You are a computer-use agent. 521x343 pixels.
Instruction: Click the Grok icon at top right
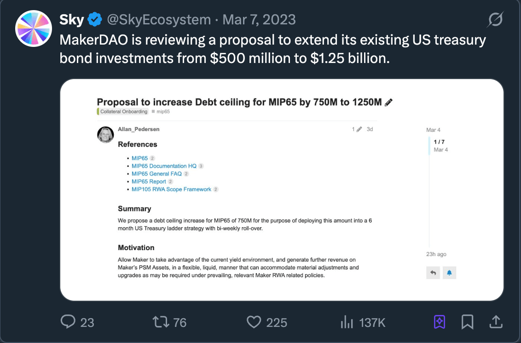[495, 20]
